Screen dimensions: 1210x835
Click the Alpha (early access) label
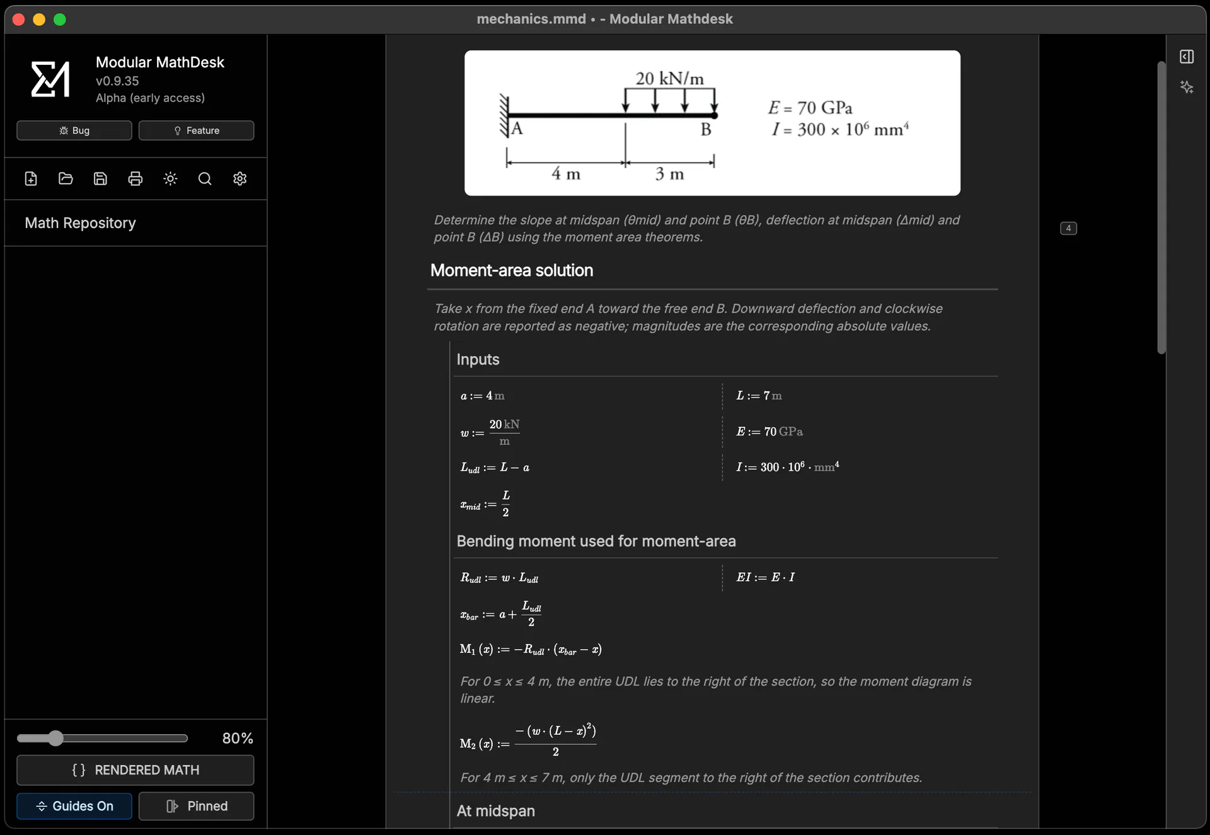point(150,98)
